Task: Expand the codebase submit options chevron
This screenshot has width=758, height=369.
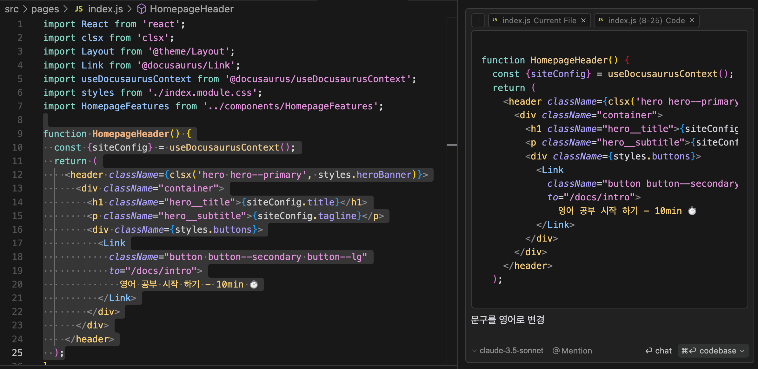Action: [x=742, y=351]
